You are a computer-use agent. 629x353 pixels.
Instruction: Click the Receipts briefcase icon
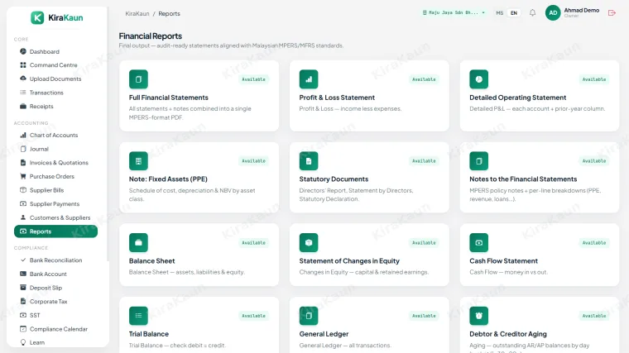(23, 106)
